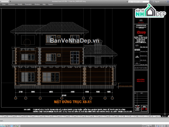This screenshot has width=169, height=127.
Task: Switch to the CT cua CS1 (2) layout tab
Action: point(23,116)
